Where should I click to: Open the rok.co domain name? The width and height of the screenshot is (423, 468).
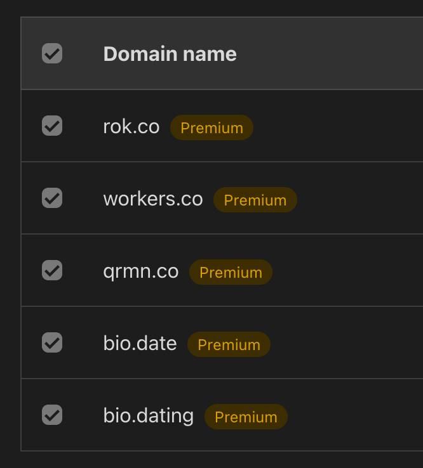[131, 126]
